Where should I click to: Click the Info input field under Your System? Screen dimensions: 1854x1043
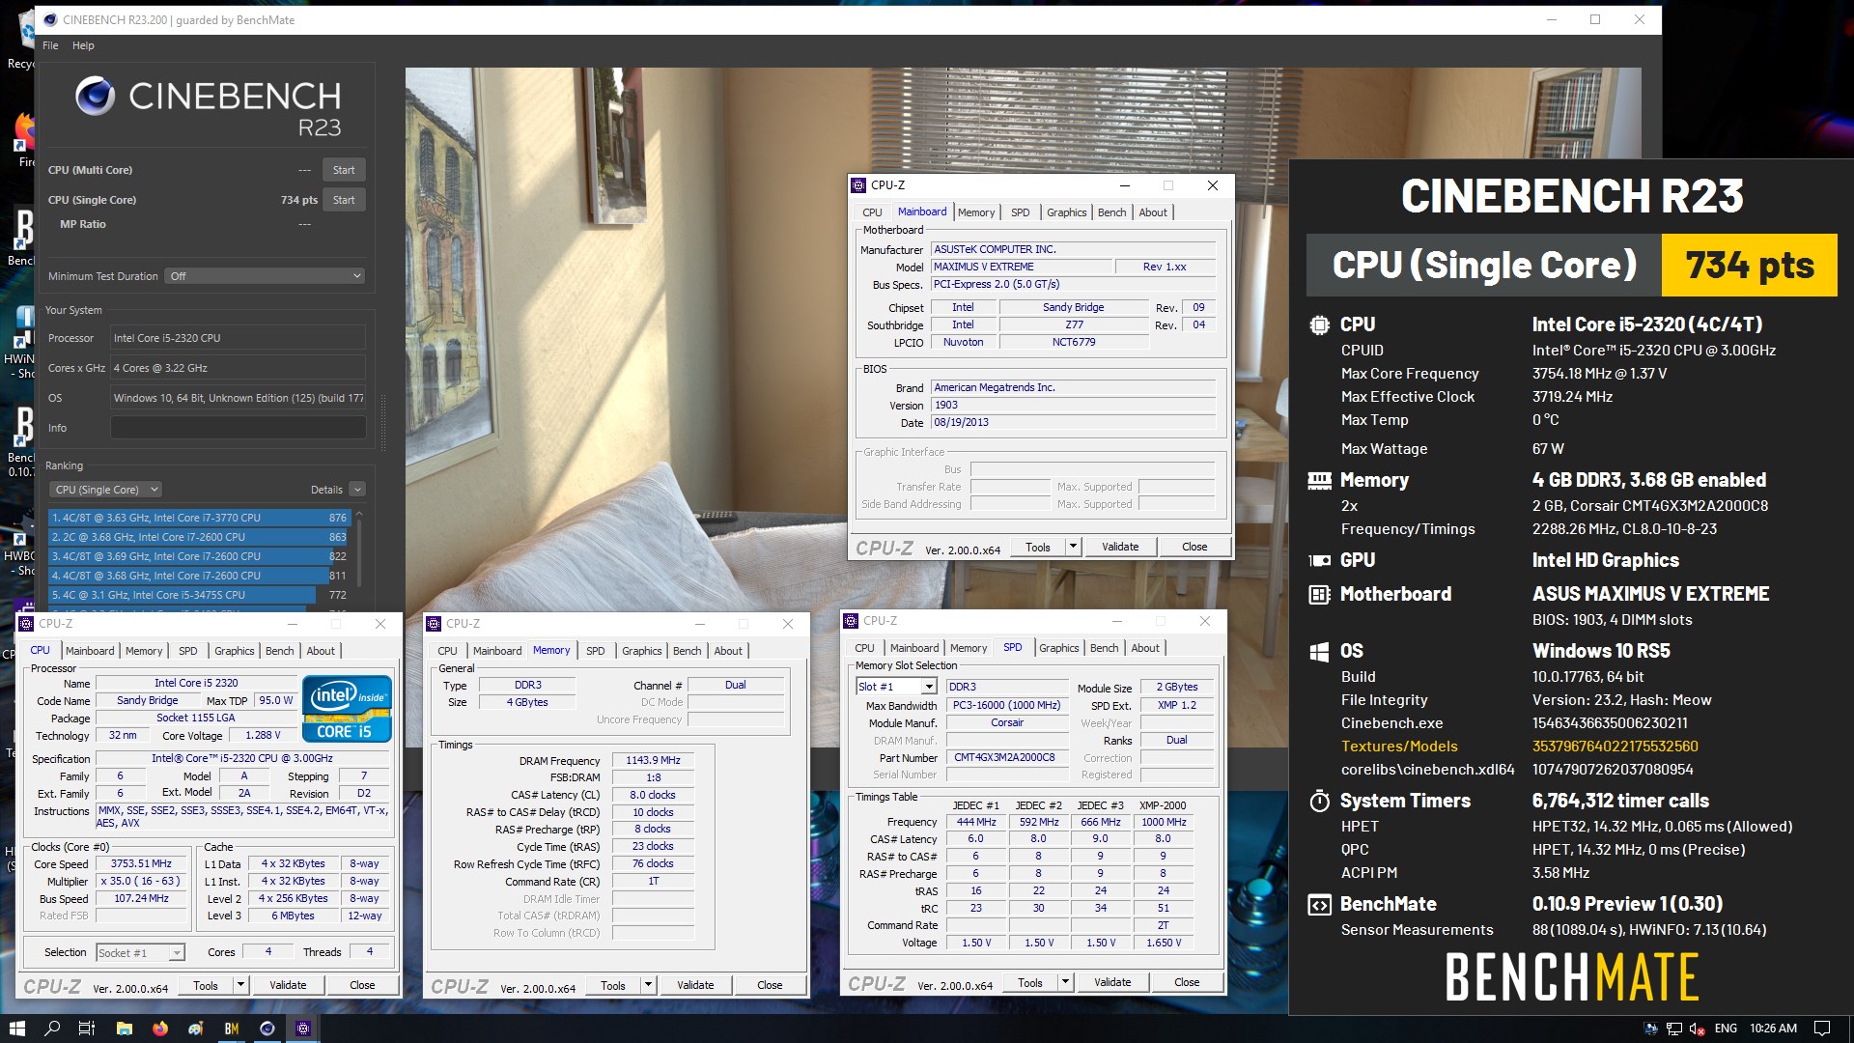[x=238, y=428]
